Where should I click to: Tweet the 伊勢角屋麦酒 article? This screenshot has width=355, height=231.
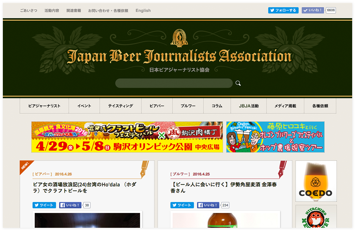click(182, 205)
